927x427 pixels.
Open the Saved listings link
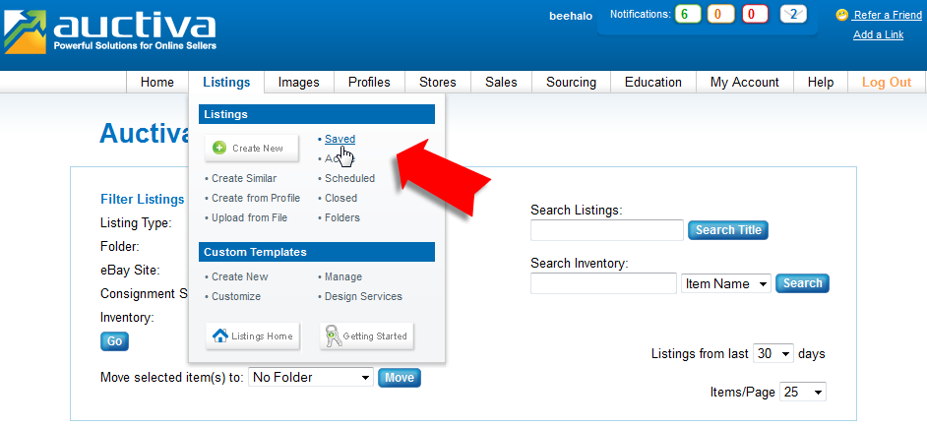(x=340, y=140)
